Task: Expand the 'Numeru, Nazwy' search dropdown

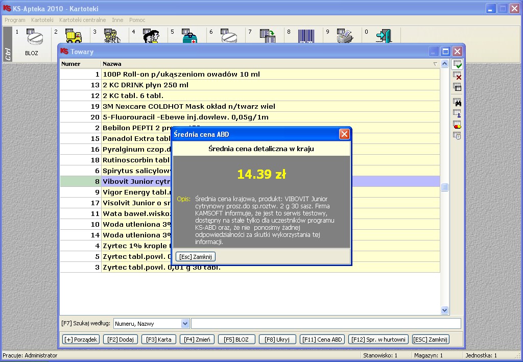Action: click(x=185, y=323)
